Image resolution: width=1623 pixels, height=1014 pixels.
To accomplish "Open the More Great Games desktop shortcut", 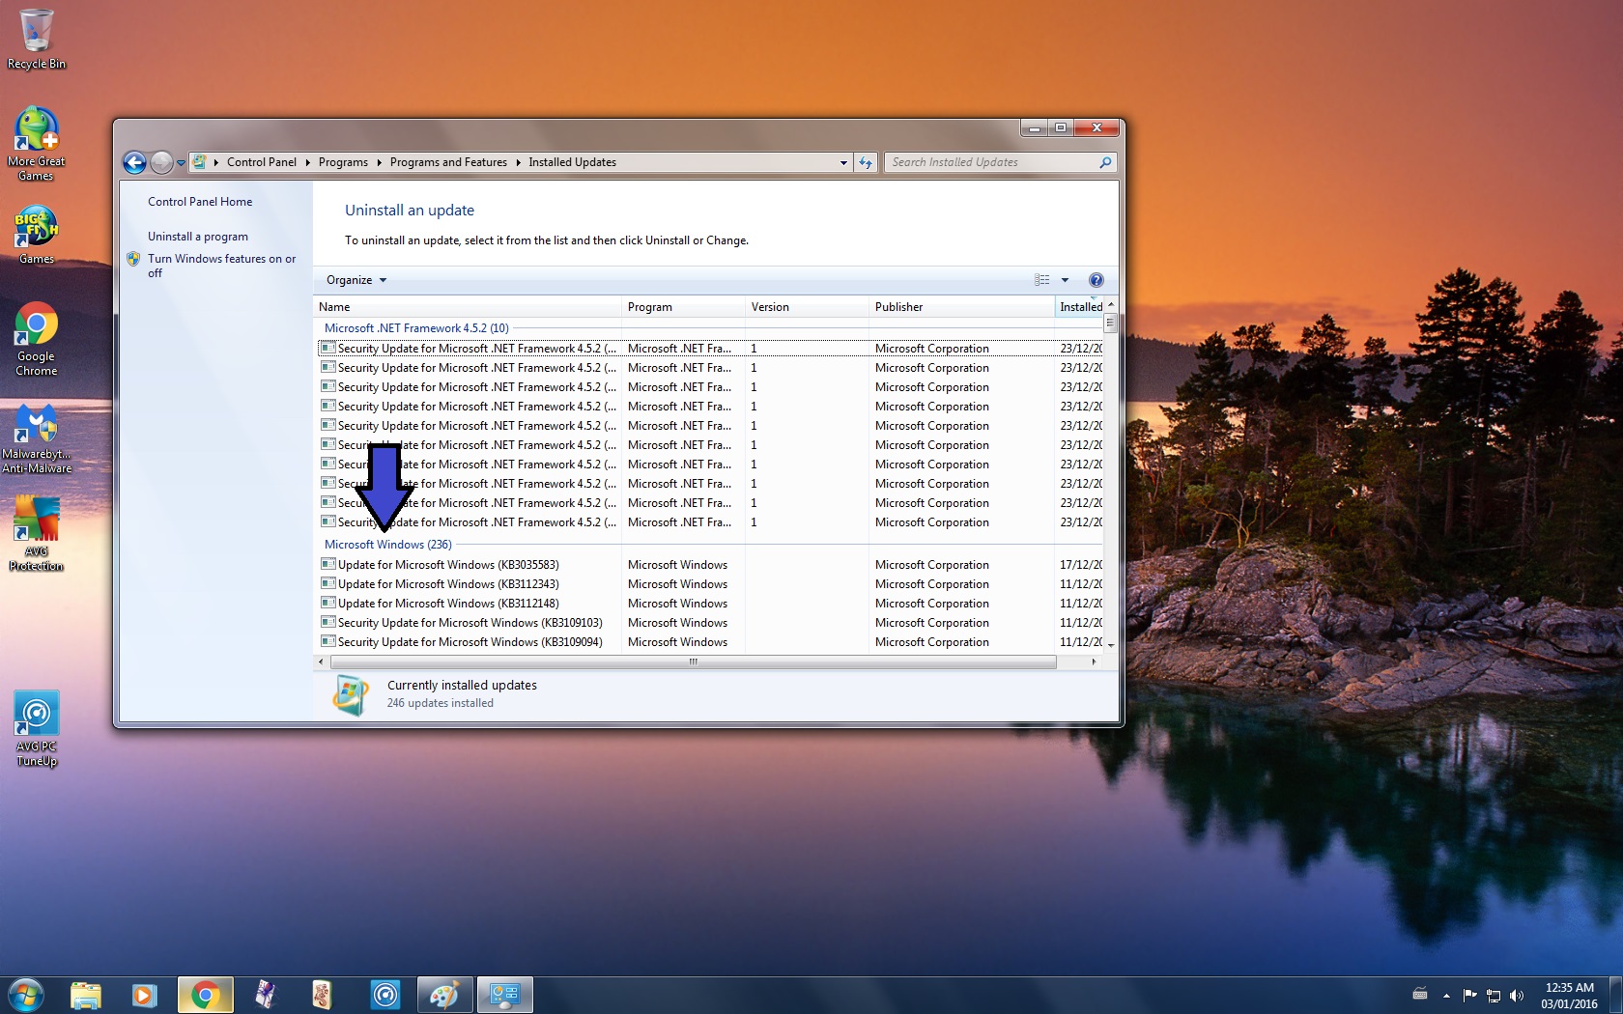I will 36,143.
